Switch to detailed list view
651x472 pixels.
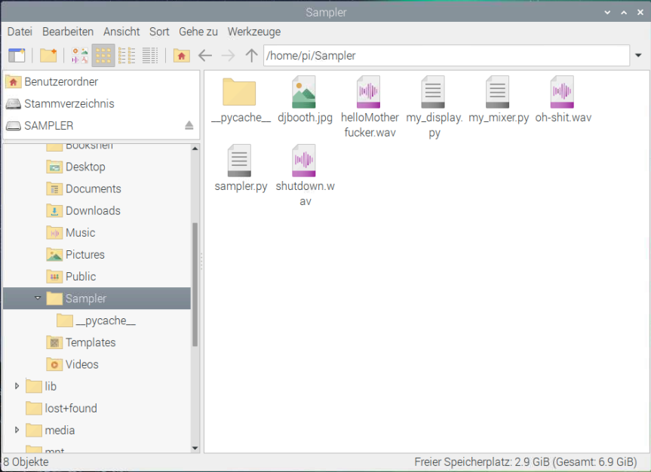tap(150, 55)
